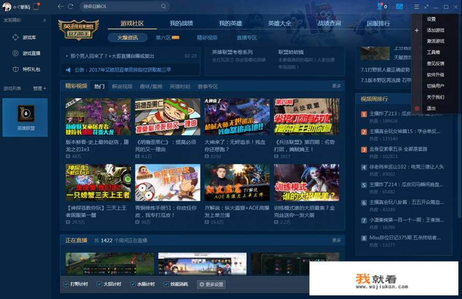Choose 切换用户 from the dropdown menu

435,86
